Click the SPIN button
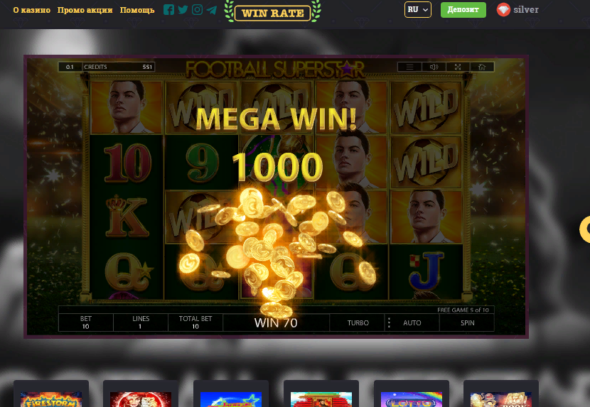The height and width of the screenshot is (407, 590). (467, 322)
